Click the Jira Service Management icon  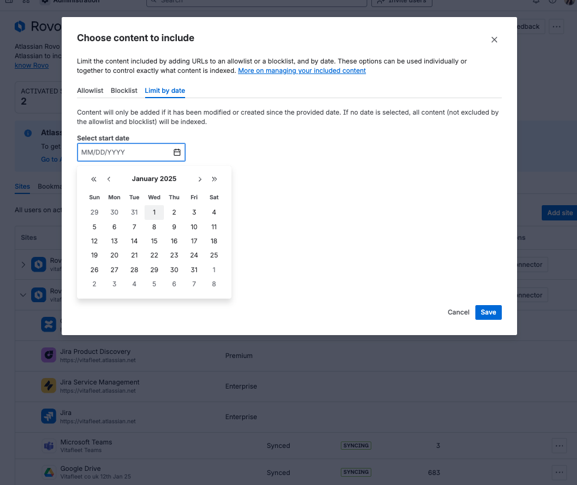(x=49, y=386)
